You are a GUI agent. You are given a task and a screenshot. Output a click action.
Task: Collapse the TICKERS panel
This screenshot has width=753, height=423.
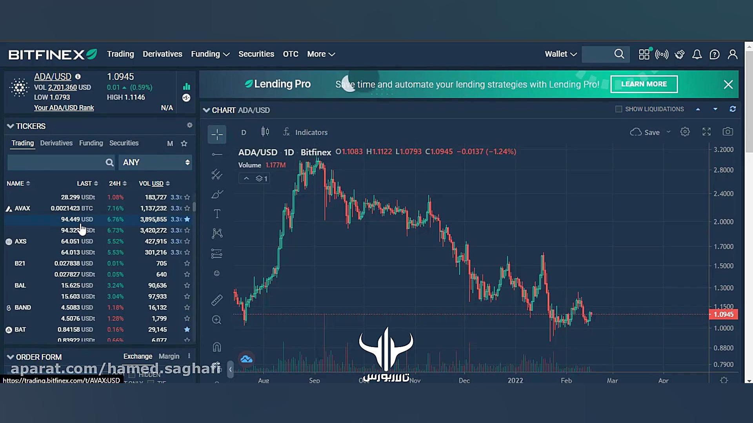11,126
